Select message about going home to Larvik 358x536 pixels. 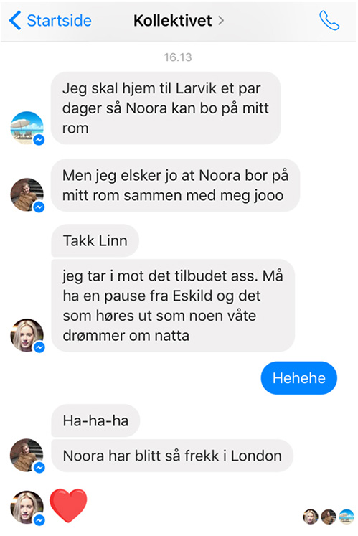coord(166,108)
